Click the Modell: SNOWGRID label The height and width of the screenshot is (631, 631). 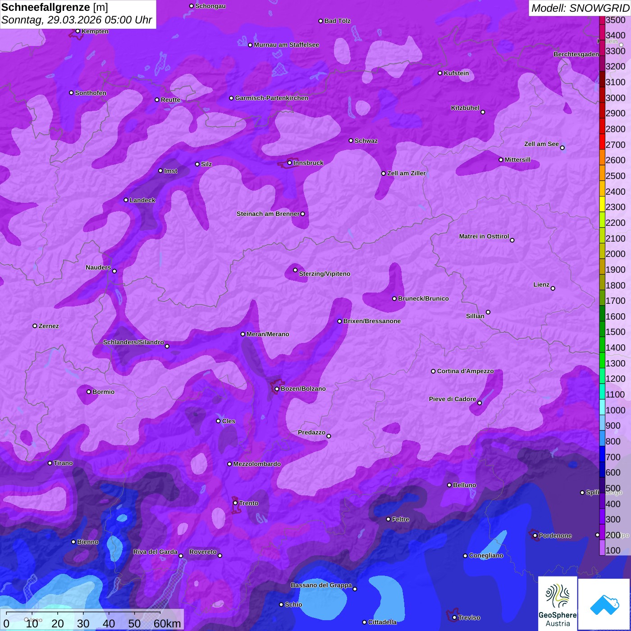pyautogui.click(x=580, y=8)
